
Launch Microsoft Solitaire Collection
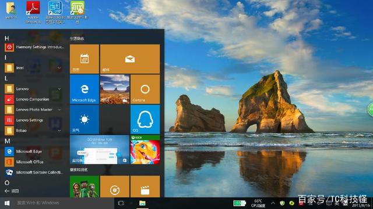(34, 172)
